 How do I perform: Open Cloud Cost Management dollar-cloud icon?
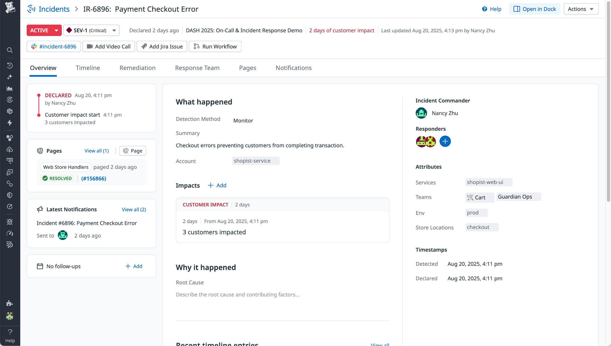pos(10,149)
